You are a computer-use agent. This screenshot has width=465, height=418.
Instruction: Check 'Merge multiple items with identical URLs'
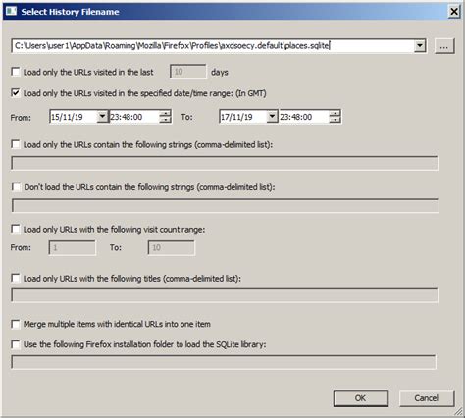tap(16, 324)
